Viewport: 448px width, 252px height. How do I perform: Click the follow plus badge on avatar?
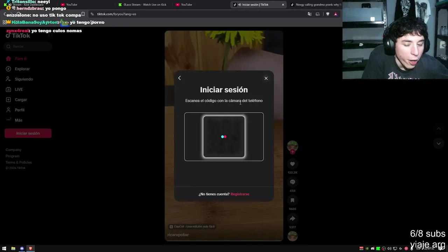(293, 152)
